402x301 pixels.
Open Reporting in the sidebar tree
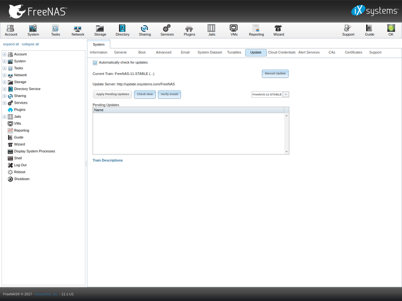tap(21, 130)
